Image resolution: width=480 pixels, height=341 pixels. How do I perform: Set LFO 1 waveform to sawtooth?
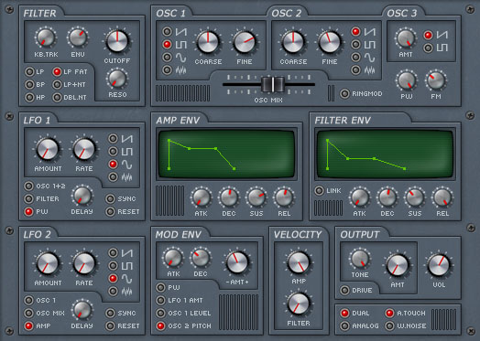pyautogui.click(x=114, y=138)
